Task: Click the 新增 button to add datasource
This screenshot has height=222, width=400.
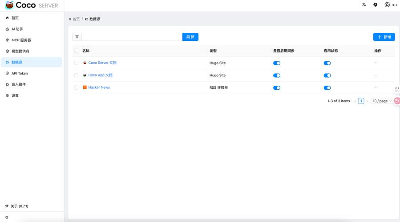Action: pos(384,37)
